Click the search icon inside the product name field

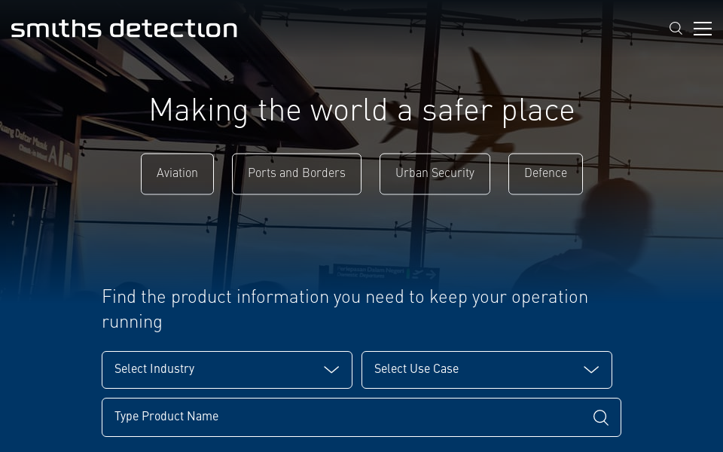point(600,417)
